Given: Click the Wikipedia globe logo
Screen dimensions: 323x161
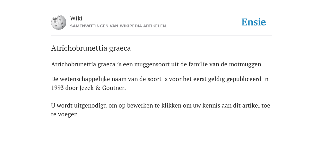Looking at the screenshot, I should click(59, 22).
